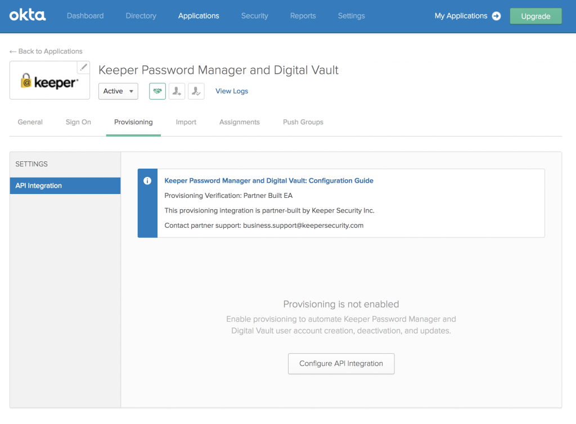Switch to the Sign On tab
Viewport: 576px width, 424px height.
coord(78,122)
